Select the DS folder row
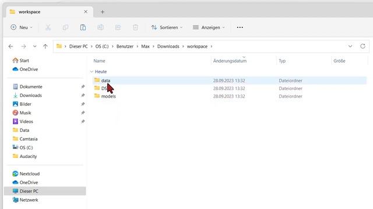373x209 pixels. (230, 88)
